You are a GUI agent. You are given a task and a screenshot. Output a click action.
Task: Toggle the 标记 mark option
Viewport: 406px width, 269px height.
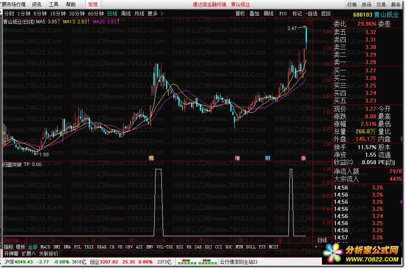[x=297, y=14]
